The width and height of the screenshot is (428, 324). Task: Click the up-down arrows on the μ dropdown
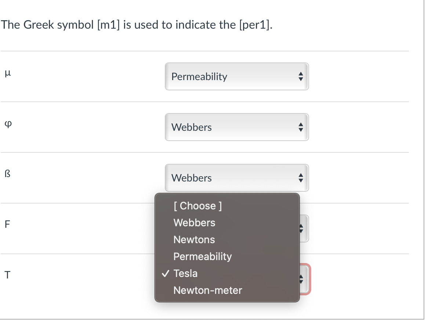pos(301,76)
